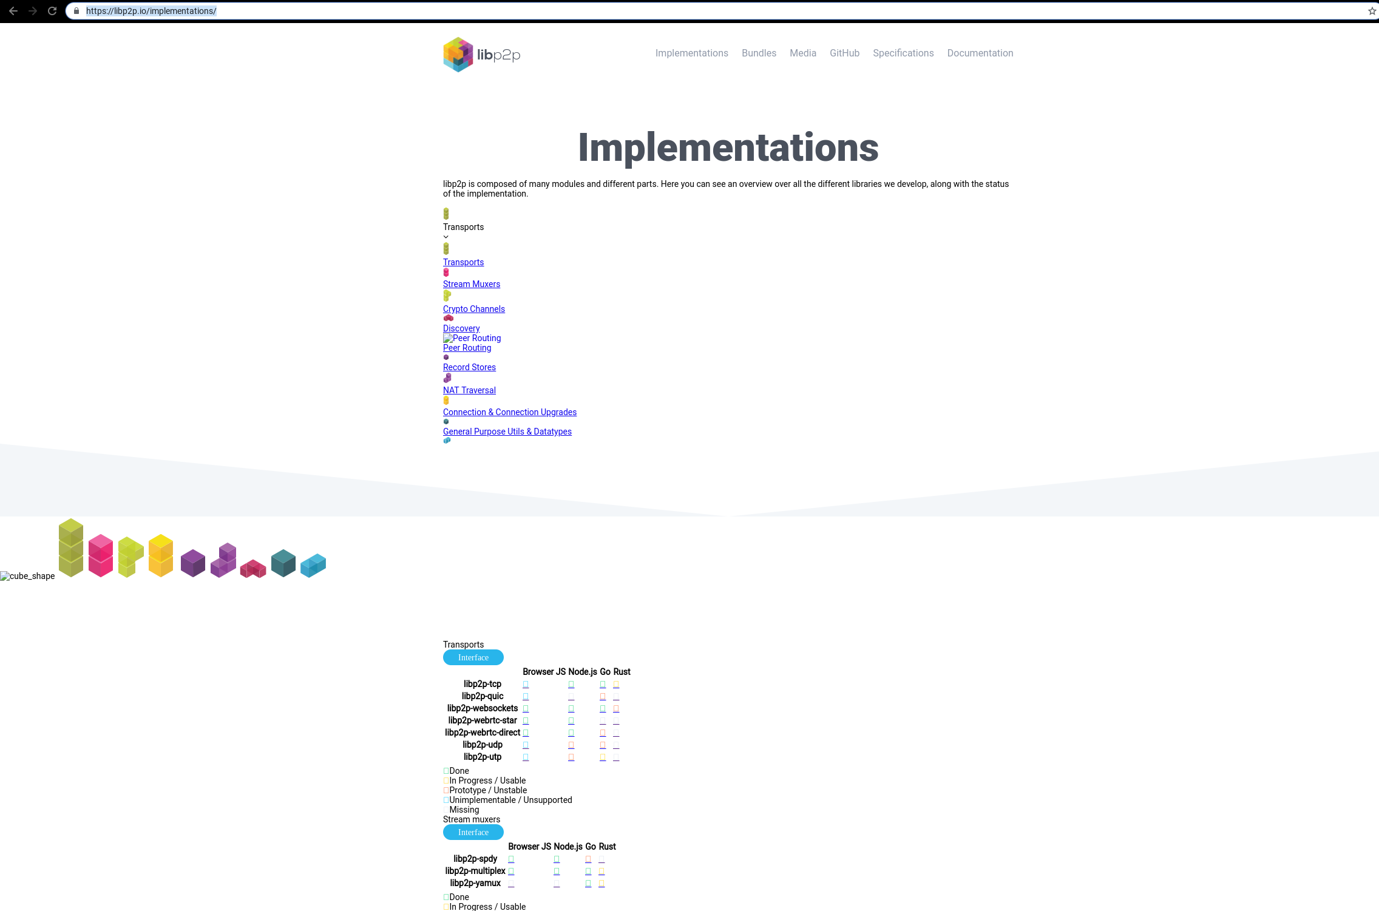
Task: Click the Unimplementable / Unsupported legend text
Action: click(x=510, y=800)
